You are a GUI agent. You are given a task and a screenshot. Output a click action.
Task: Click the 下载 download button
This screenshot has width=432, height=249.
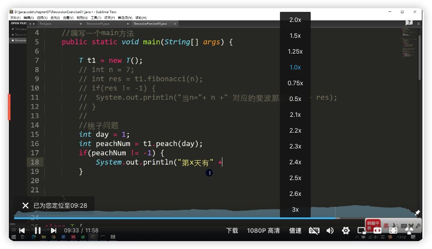232,231
